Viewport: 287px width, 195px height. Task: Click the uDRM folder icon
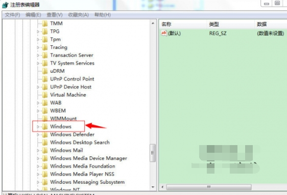(45, 71)
